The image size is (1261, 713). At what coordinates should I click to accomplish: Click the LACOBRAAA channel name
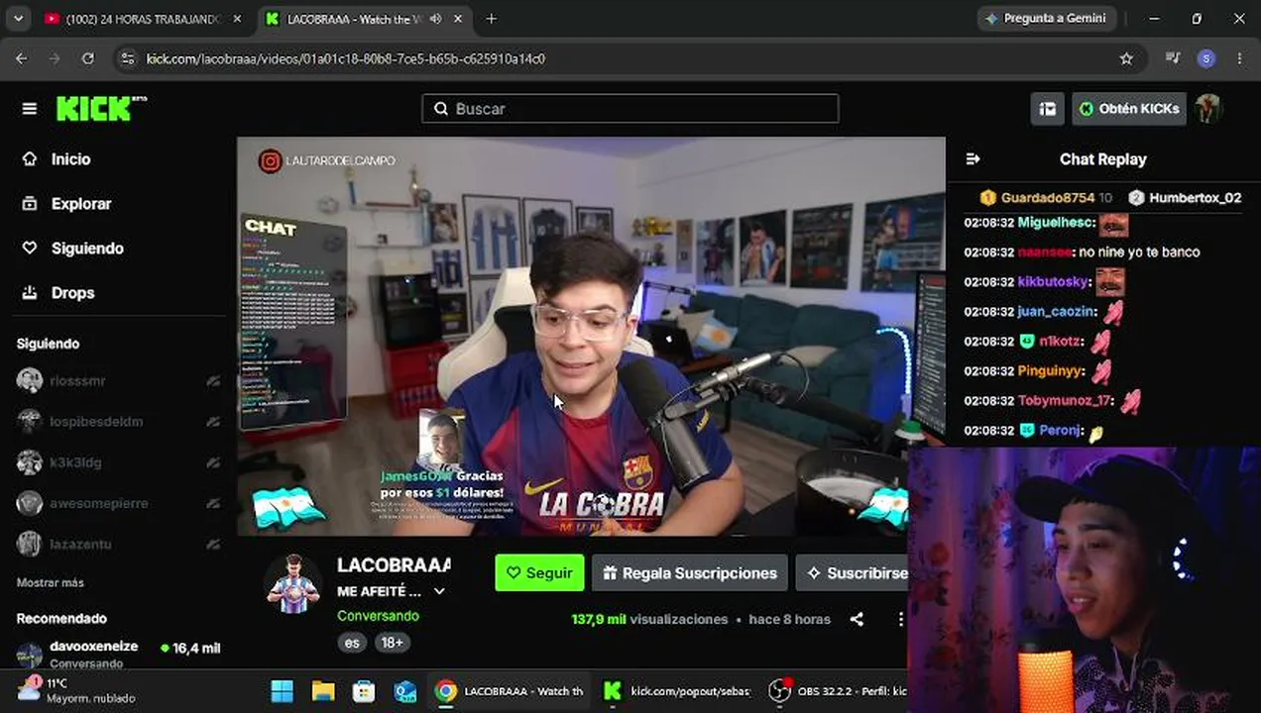(394, 564)
